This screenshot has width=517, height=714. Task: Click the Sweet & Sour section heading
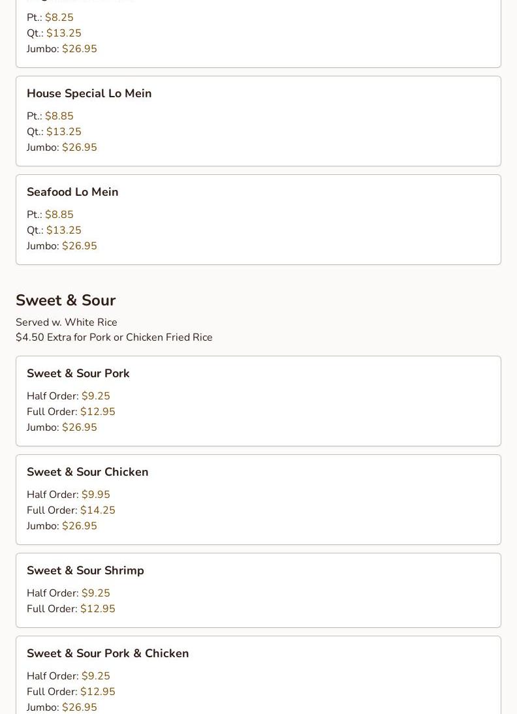[x=65, y=300]
